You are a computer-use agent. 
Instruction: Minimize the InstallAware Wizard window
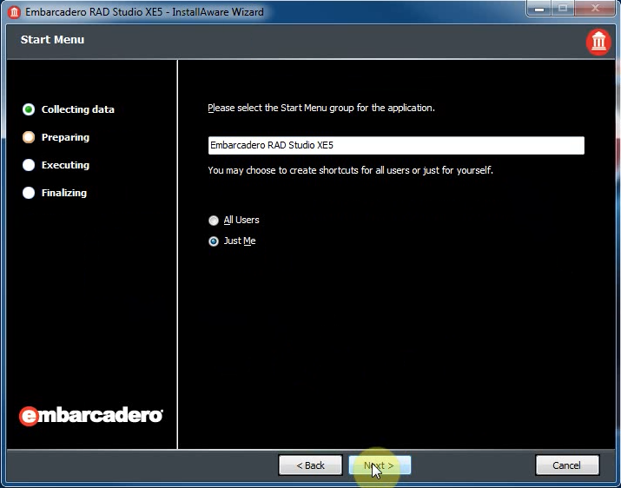[x=539, y=8]
